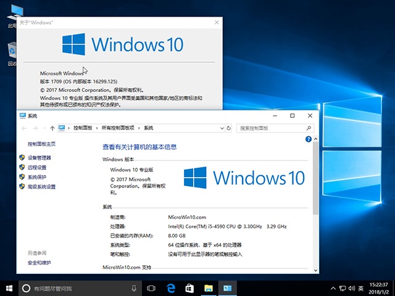Click the help question mark icon
Screen dimensions: 395x296
[x=309, y=139]
